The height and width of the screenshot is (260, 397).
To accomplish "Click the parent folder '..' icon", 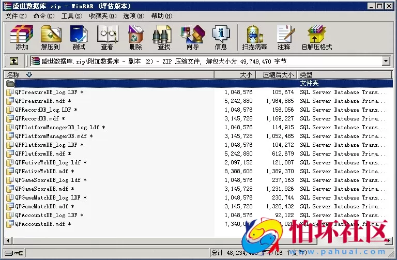I will (x=10, y=83).
